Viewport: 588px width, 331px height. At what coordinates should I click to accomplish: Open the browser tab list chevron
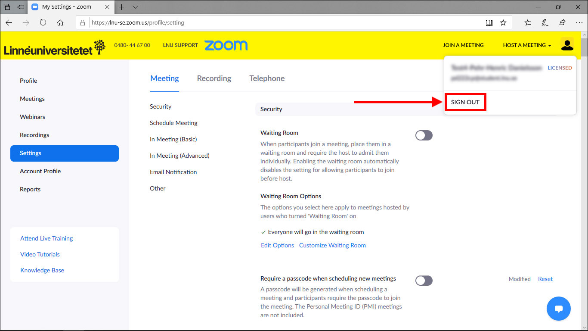click(135, 7)
